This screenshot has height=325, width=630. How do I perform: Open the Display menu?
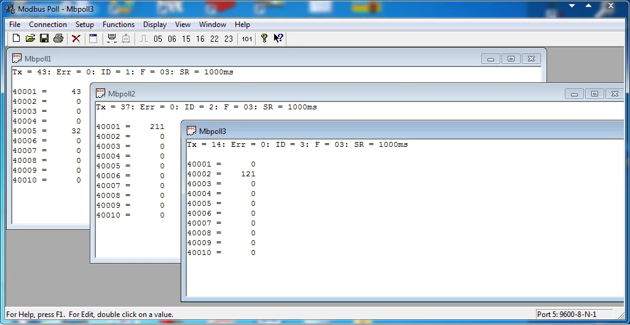tap(155, 25)
